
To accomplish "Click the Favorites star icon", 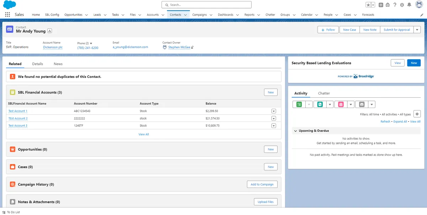I will [x=368, y=5].
